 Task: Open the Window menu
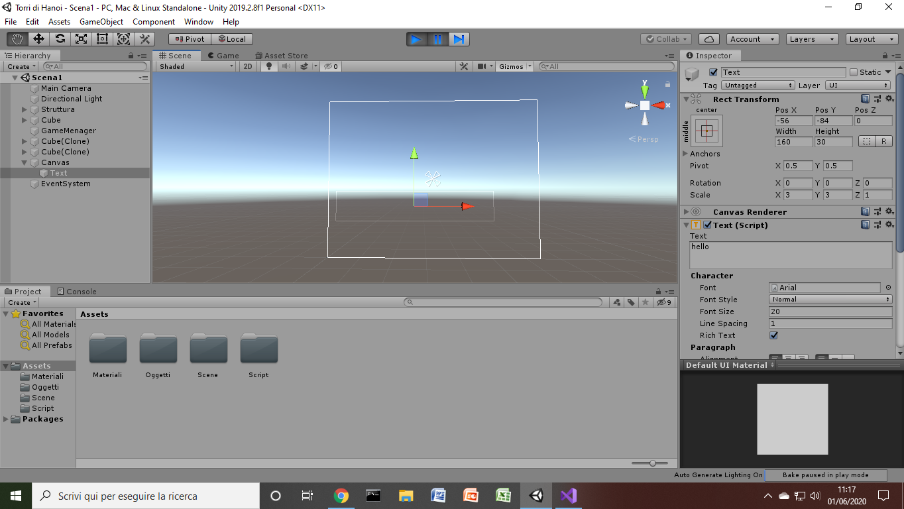pos(199,22)
